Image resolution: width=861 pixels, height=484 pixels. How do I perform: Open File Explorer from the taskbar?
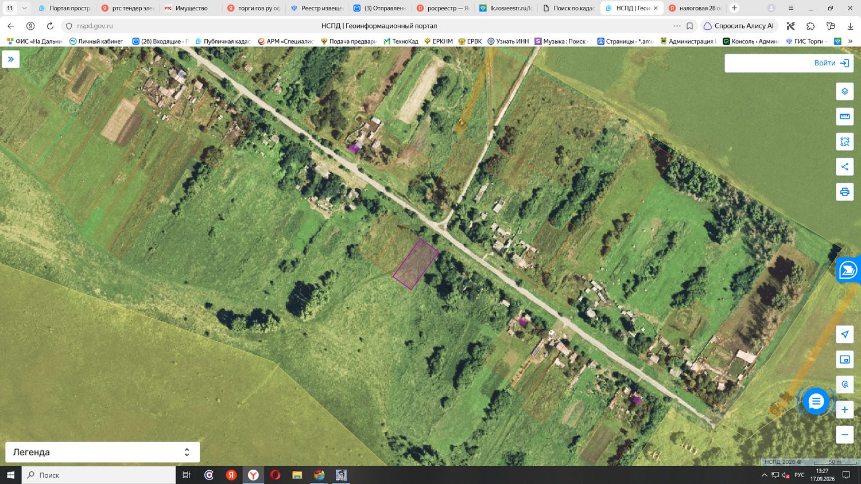pyautogui.click(x=297, y=475)
